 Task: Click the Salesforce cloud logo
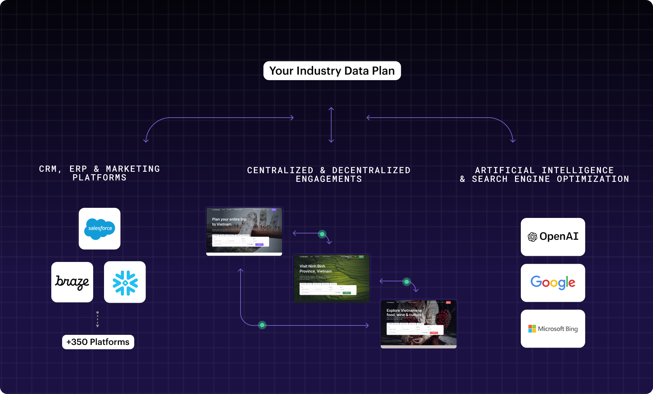tap(100, 228)
